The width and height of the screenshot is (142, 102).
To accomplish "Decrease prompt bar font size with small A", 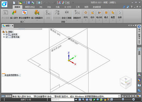I will [x=125, y=96].
